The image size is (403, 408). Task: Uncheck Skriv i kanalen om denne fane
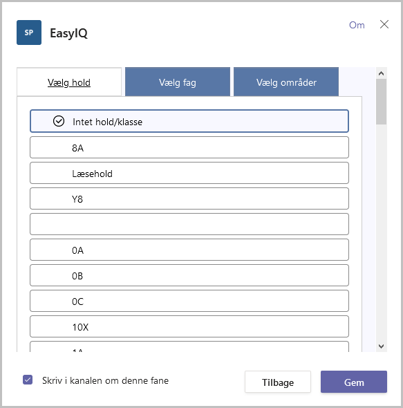[28, 380]
